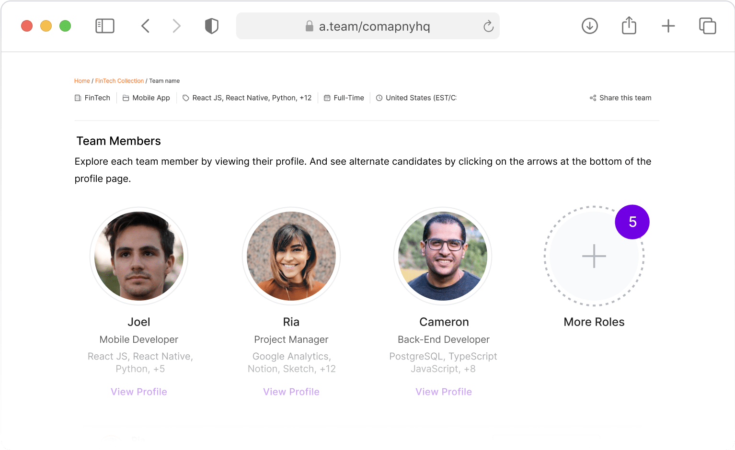
Task: View Cameron's profile
Action: coord(444,392)
